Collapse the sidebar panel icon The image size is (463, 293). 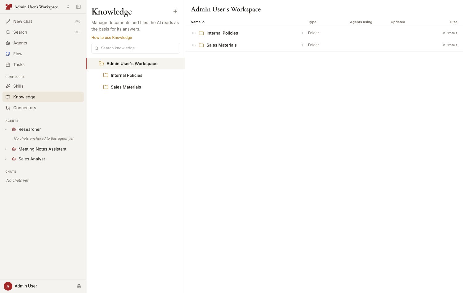tap(78, 7)
